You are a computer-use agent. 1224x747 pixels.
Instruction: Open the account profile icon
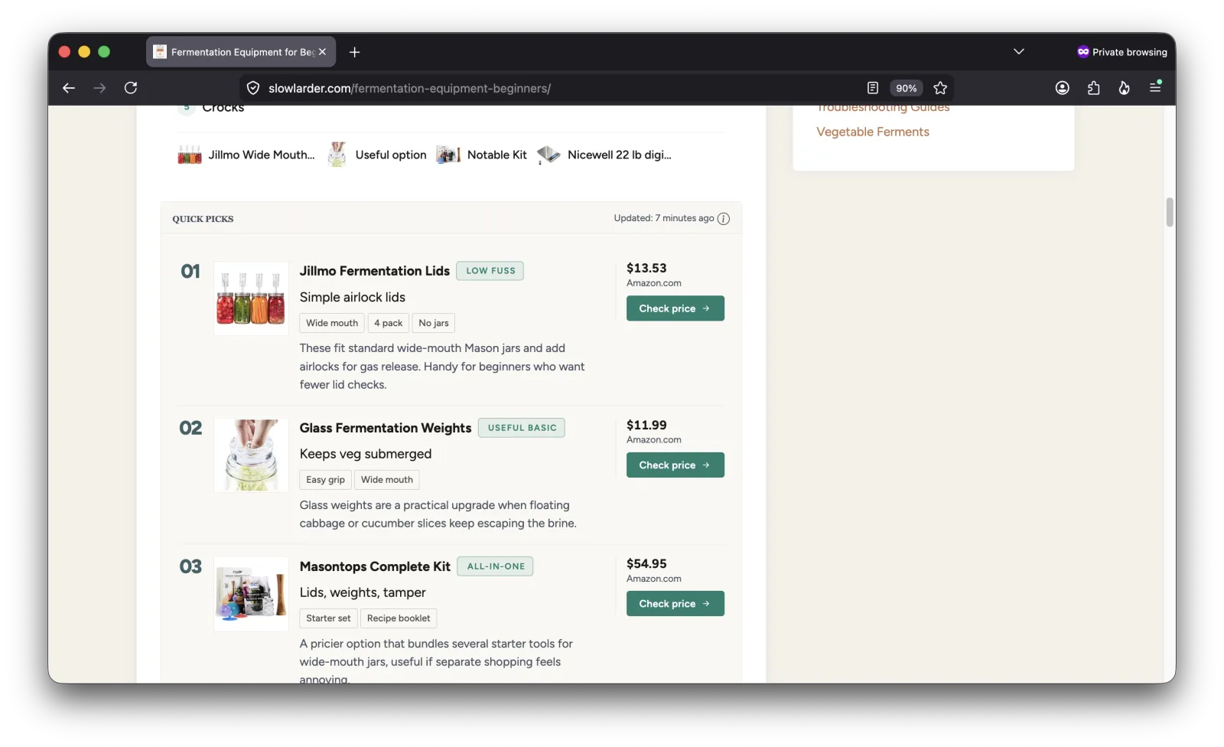point(1062,88)
